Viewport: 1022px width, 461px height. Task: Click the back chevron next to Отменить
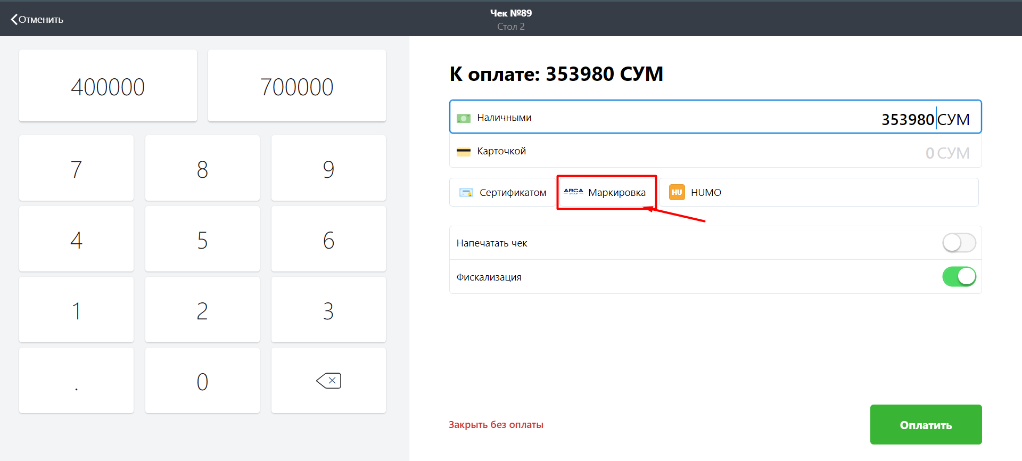[14, 20]
